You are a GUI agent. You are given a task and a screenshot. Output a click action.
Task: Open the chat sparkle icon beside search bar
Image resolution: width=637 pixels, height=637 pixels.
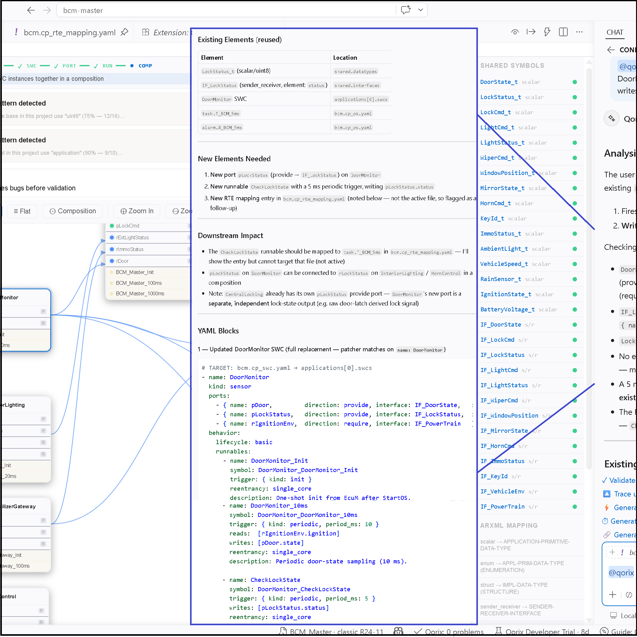coord(406,10)
